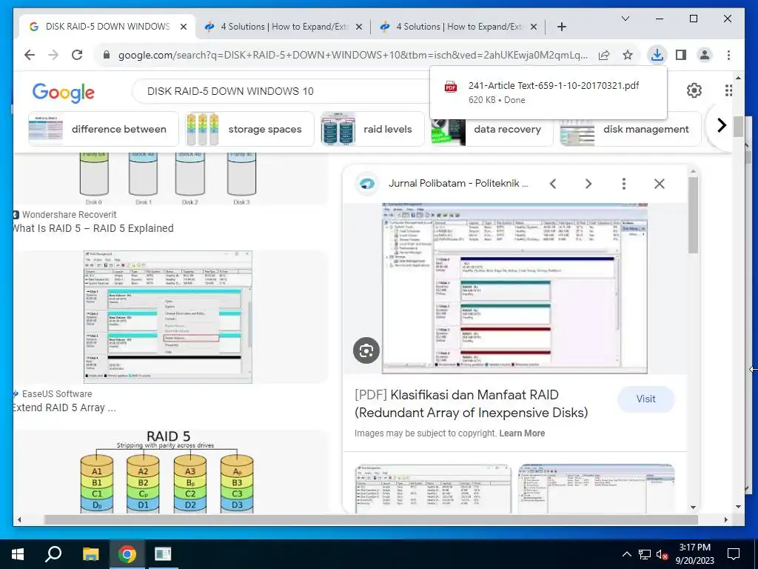Select the 'disk management' filter chip

(630, 129)
